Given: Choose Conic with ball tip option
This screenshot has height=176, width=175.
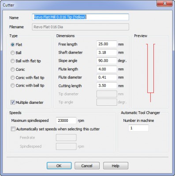Looking at the screenshot, I should [13, 85].
